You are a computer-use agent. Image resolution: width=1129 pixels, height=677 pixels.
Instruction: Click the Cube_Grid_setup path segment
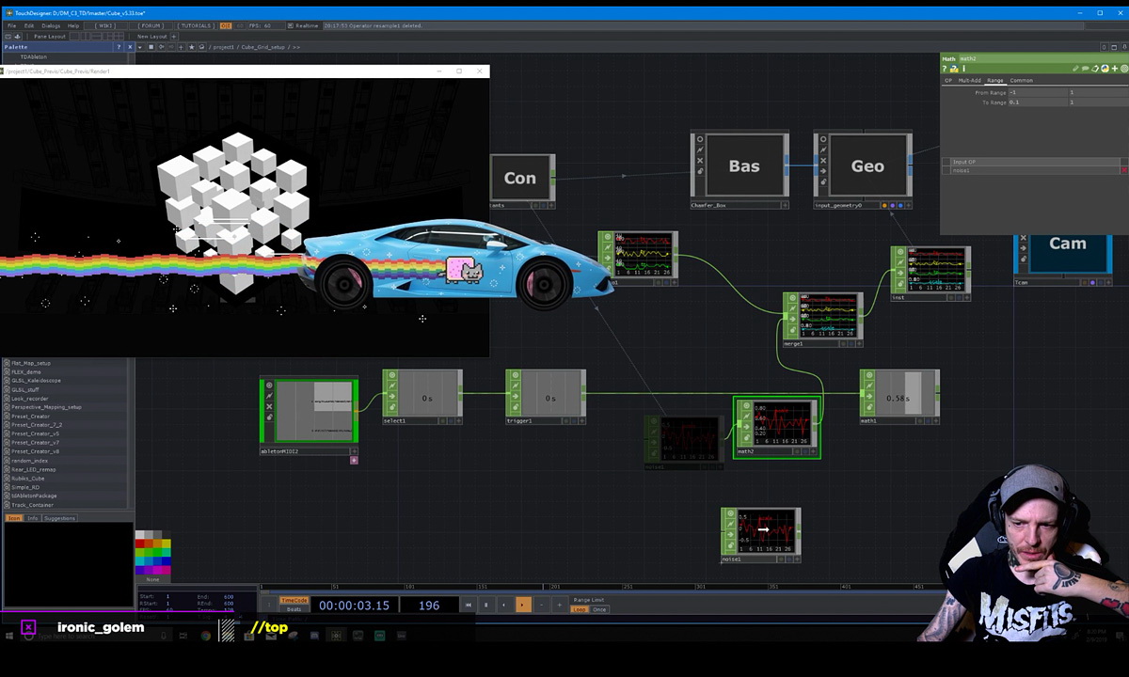point(265,47)
